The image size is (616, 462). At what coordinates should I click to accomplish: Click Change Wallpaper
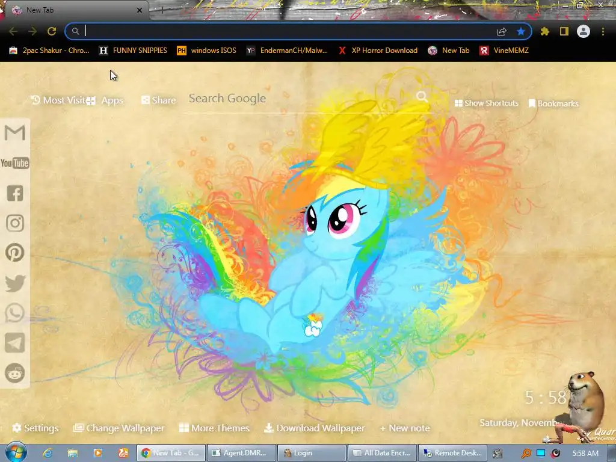tap(119, 428)
